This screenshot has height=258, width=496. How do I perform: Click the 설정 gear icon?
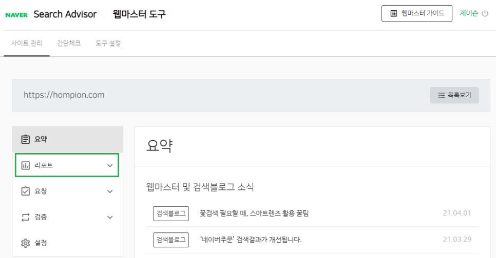pyautogui.click(x=25, y=243)
